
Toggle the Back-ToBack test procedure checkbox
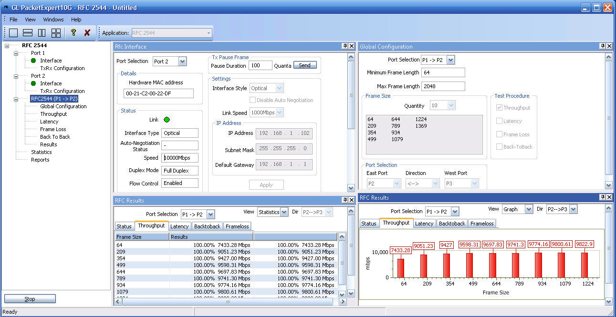[x=500, y=147]
